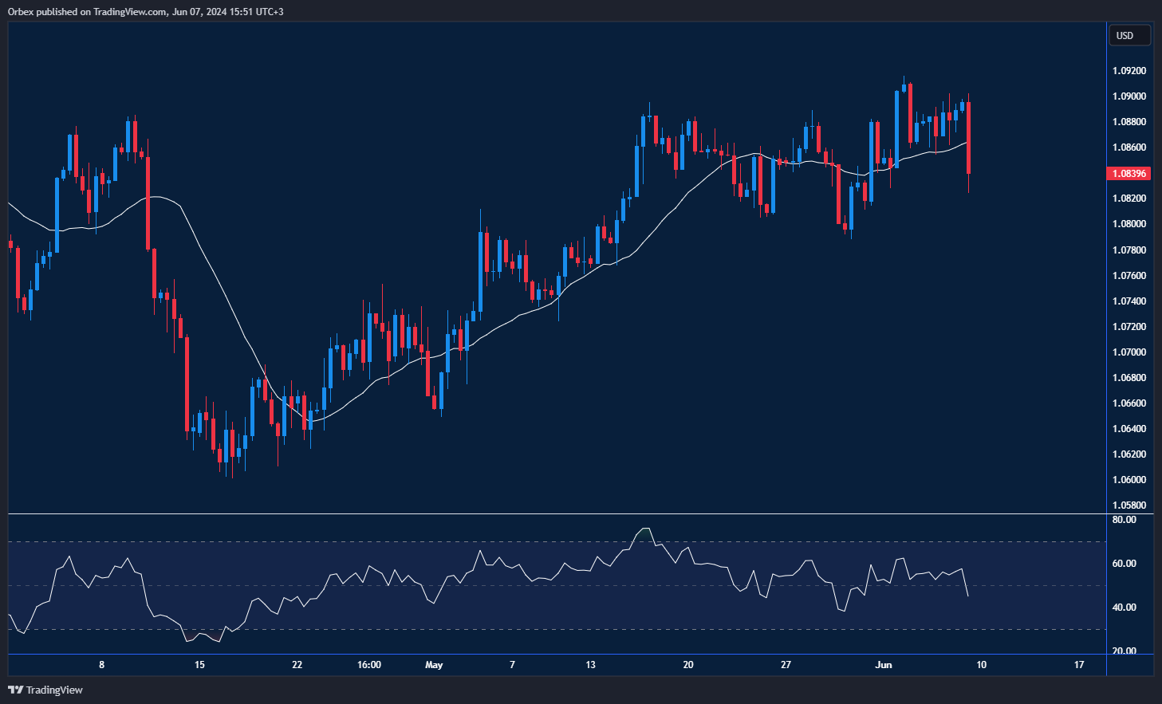Click the Jun label on time axis

coord(884,665)
